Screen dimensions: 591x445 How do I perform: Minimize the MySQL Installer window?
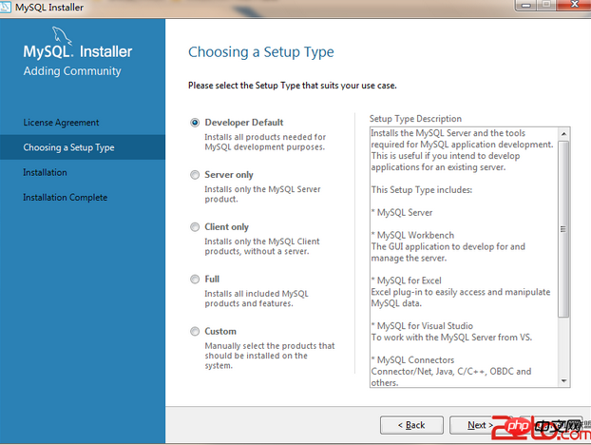coord(526,6)
